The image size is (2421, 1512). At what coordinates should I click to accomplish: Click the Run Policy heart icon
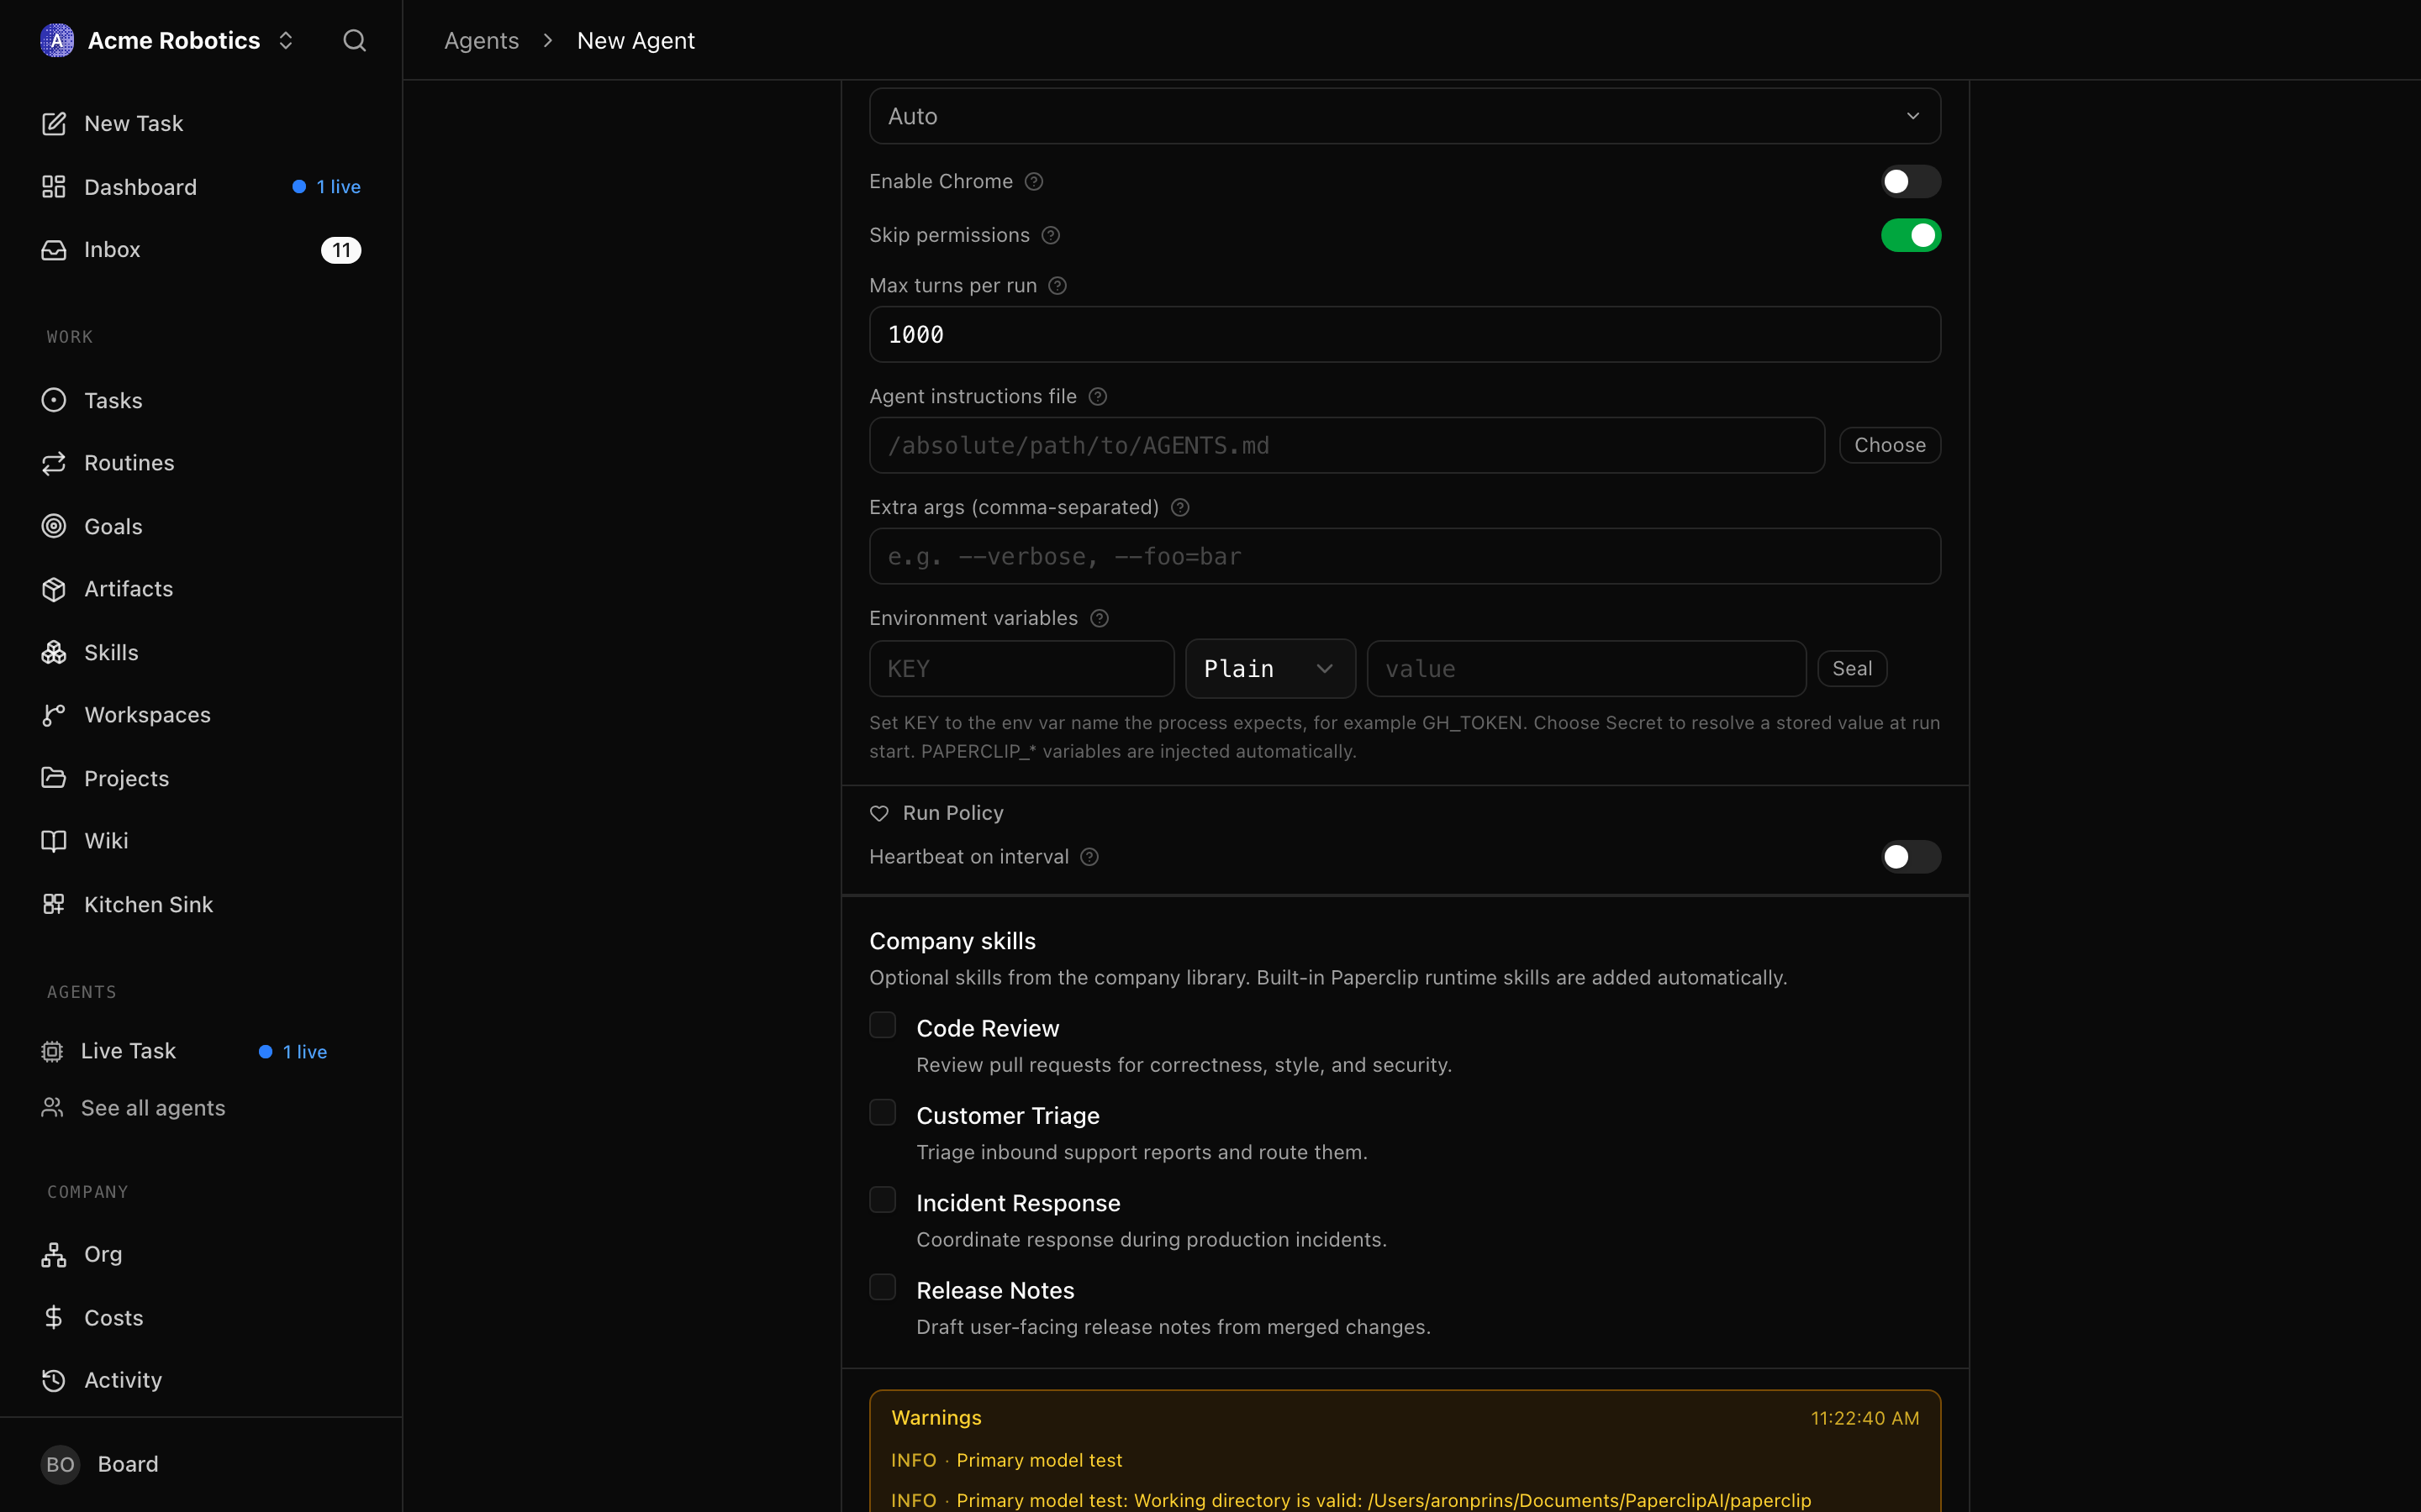pos(879,813)
